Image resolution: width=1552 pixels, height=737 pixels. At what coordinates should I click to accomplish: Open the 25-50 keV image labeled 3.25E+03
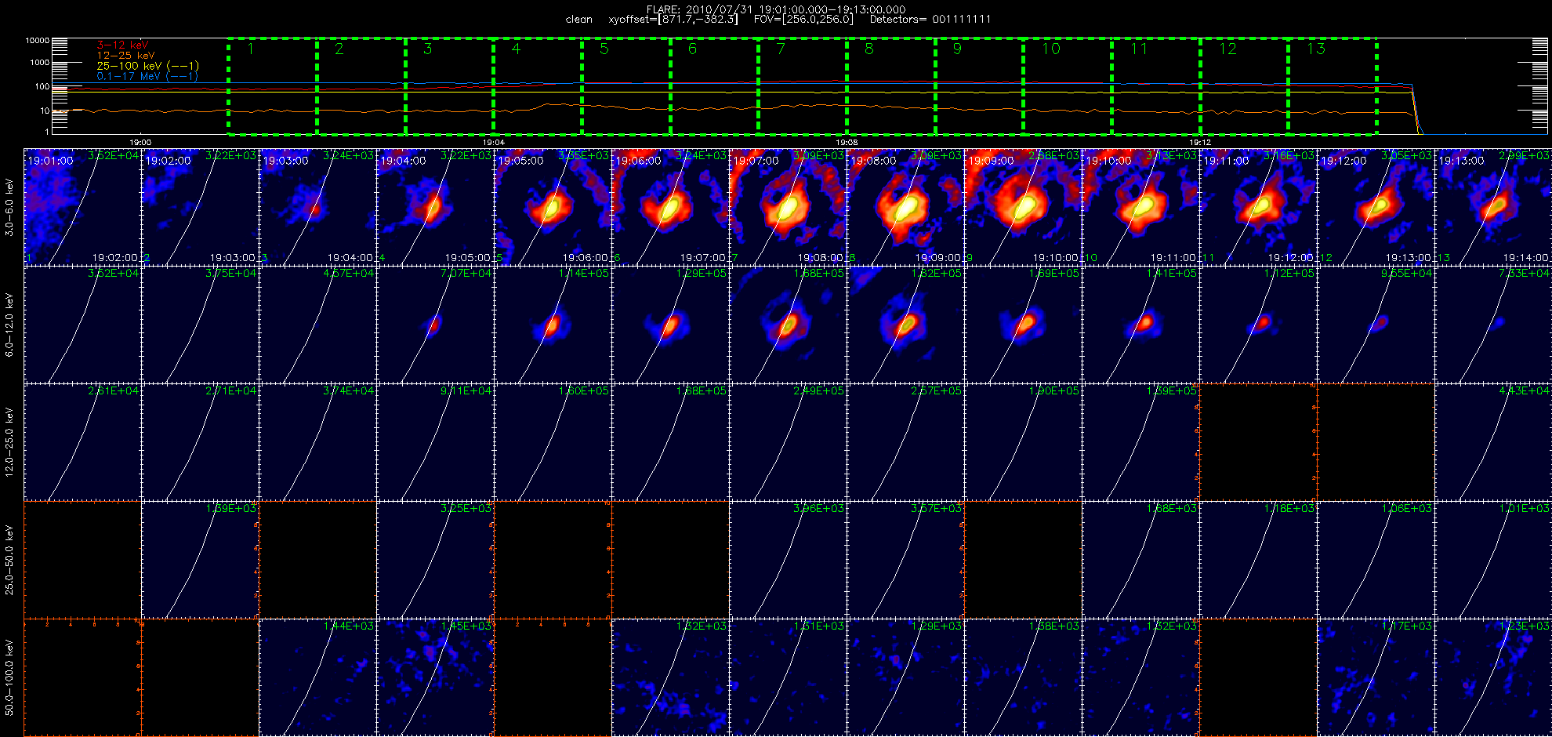click(x=435, y=560)
